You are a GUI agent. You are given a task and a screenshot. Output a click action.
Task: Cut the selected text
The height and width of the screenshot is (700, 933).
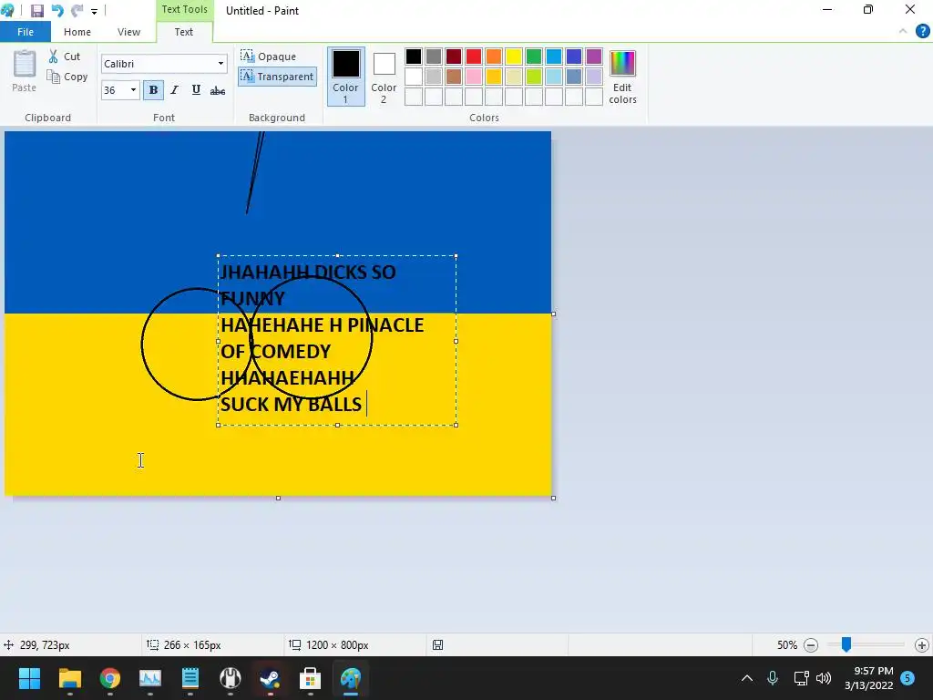pyautogui.click(x=65, y=57)
